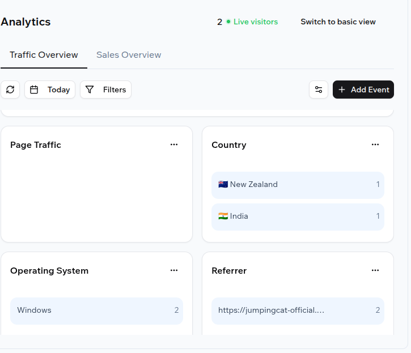The height and width of the screenshot is (353, 411).
Task: Open the customize dashboard settings icon
Action: point(319,90)
